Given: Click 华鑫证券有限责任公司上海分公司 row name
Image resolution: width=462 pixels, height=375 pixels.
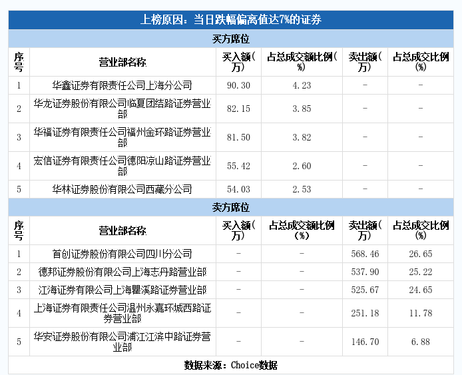Looking at the screenshot, I should pos(122,85).
